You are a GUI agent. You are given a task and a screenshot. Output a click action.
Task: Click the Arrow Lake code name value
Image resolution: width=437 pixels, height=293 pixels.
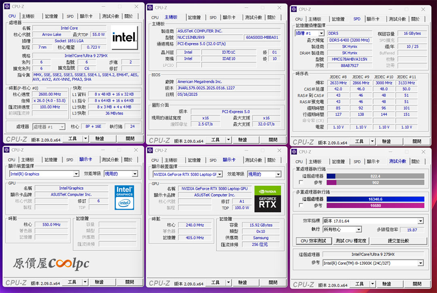tap(51, 34)
